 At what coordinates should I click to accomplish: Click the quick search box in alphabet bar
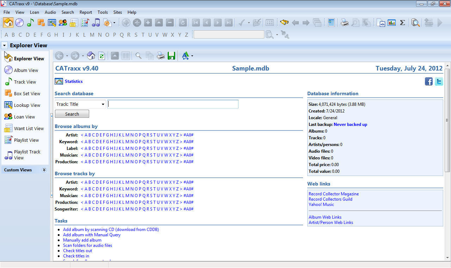[x=229, y=35]
